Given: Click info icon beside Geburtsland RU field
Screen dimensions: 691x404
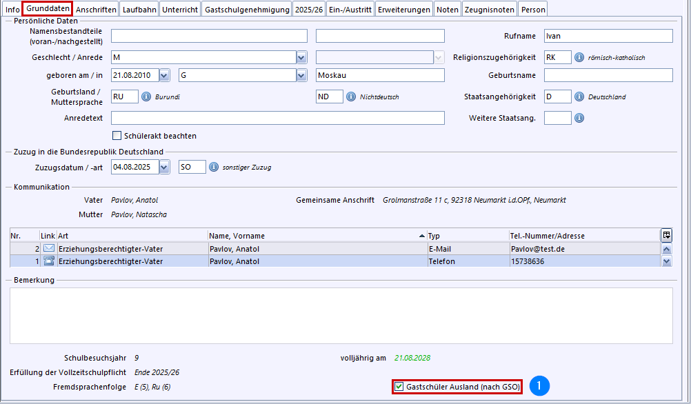Looking at the screenshot, I should coord(146,97).
